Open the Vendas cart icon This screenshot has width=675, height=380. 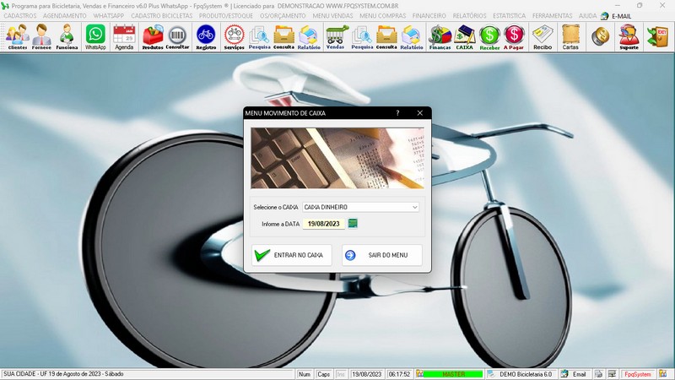pyautogui.click(x=335, y=36)
